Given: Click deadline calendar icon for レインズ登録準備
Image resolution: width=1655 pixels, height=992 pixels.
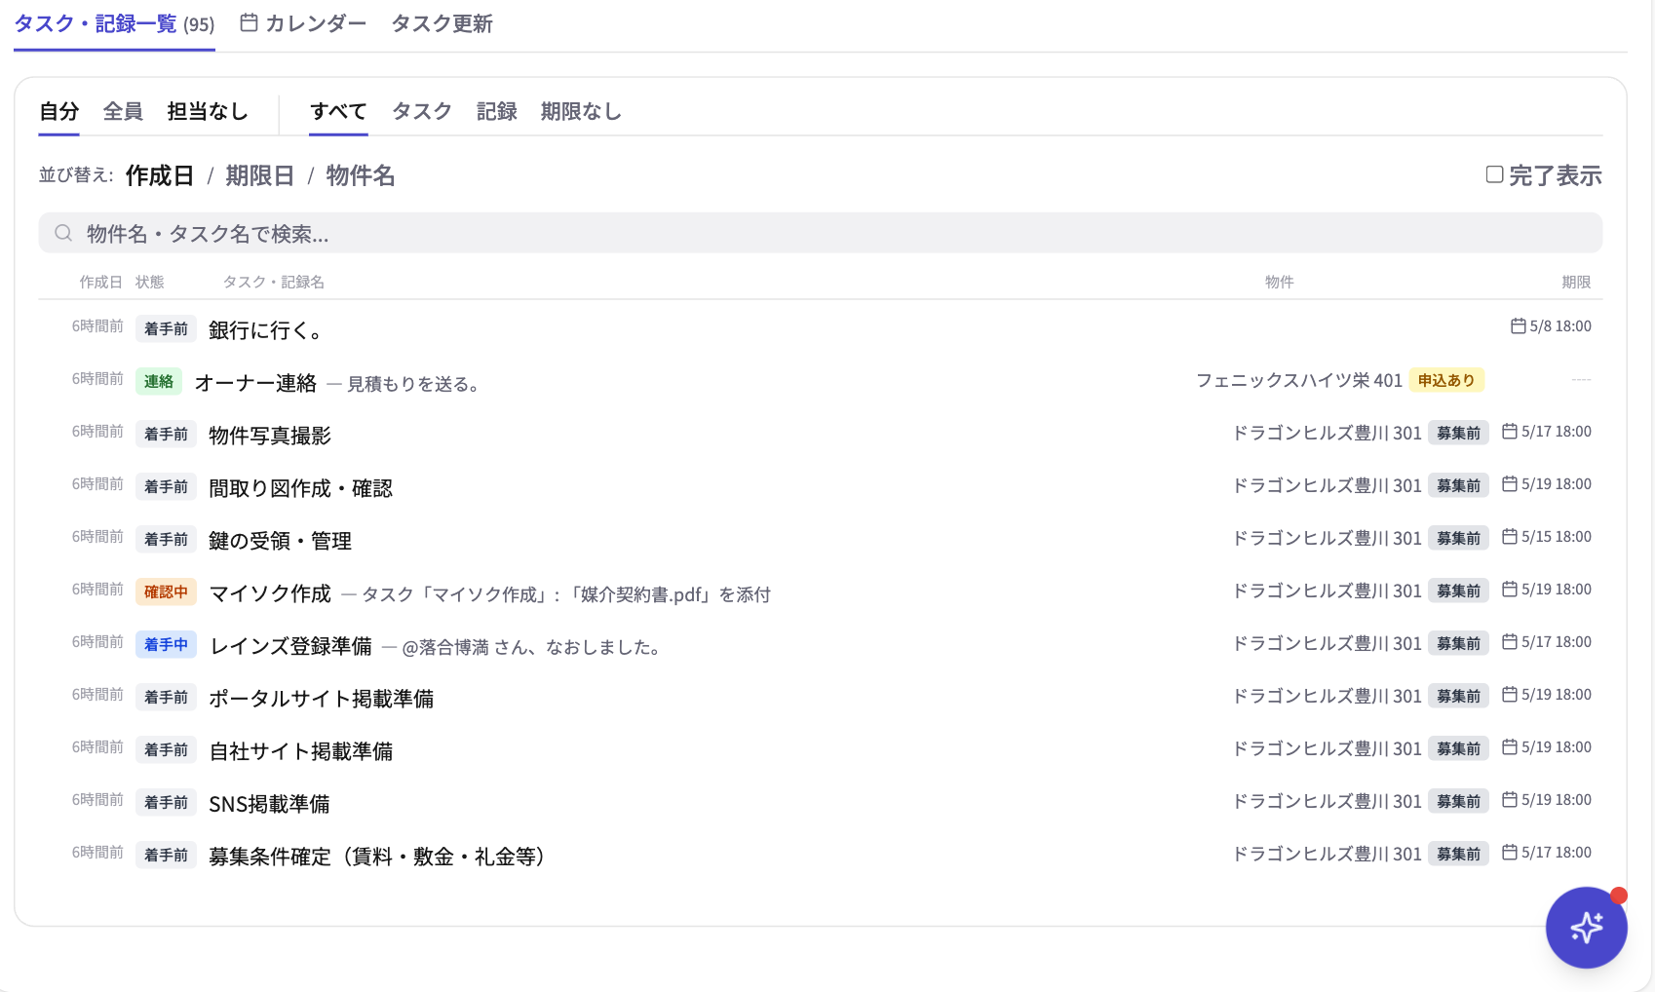Looking at the screenshot, I should 1510,641.
